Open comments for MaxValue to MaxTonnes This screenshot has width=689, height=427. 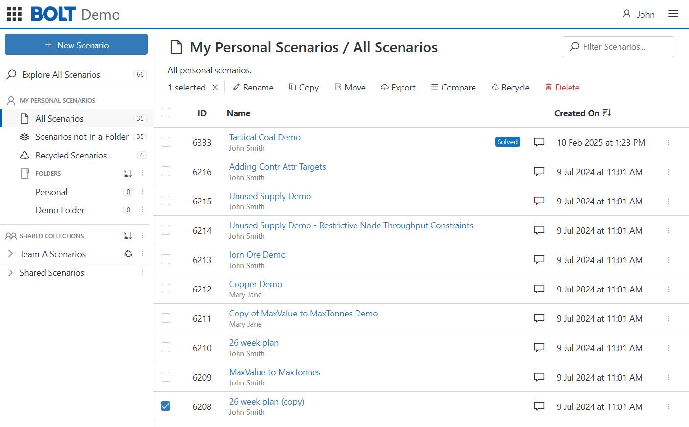click(539, 377)
